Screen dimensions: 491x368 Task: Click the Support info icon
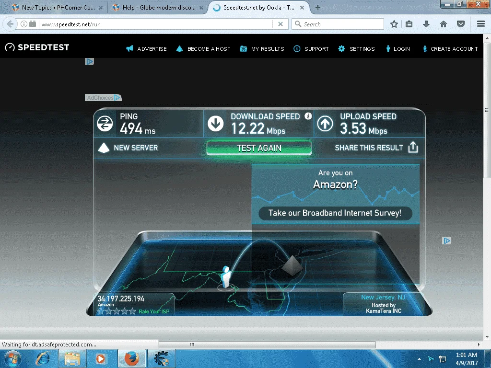(x=297, y=48)
